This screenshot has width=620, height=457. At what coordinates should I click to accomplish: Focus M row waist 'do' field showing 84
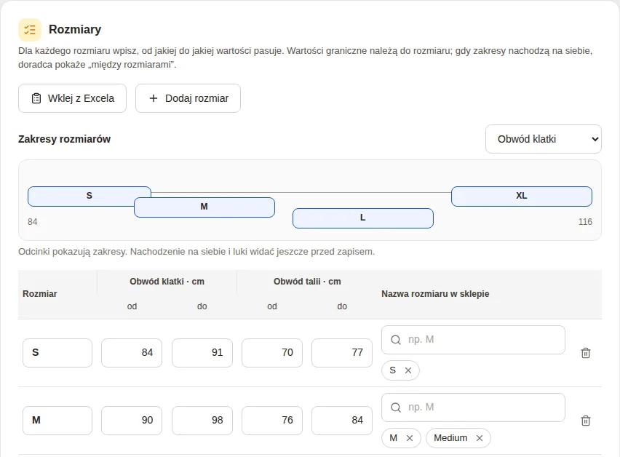(x=342, y=420)
